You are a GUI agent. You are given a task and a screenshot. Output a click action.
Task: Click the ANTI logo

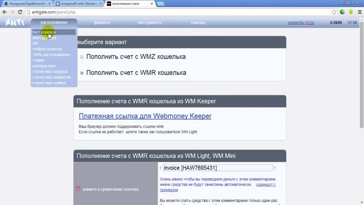pyautogui.click(x=15, y=22)
